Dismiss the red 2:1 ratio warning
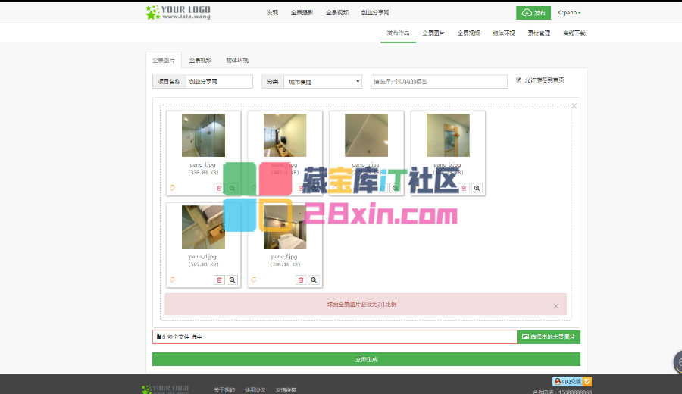 pyautogui.click(x=555, y=306)
